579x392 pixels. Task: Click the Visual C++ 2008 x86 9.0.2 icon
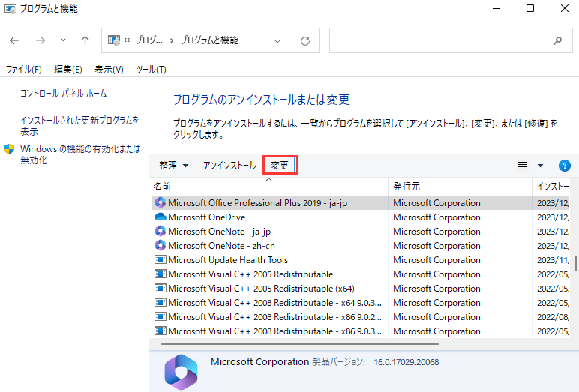(160, 317)
